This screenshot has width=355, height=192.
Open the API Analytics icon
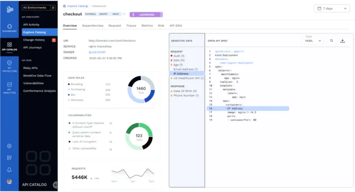click(x=9, y=85)
